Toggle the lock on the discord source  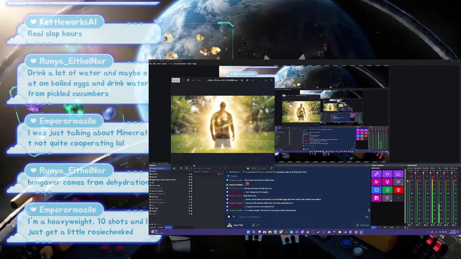(x=192, y=177)
